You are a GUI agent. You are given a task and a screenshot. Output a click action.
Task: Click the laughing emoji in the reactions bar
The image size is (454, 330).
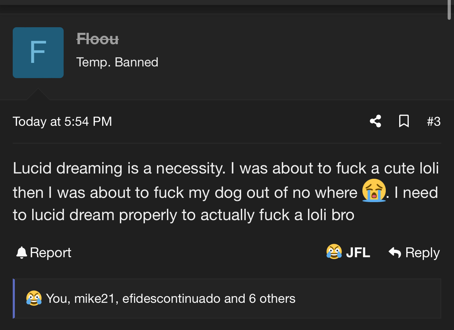coord(34,299)
